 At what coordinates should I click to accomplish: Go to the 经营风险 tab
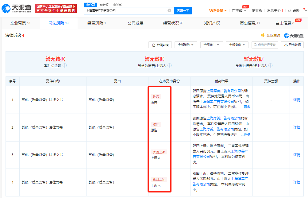(97, 23)
